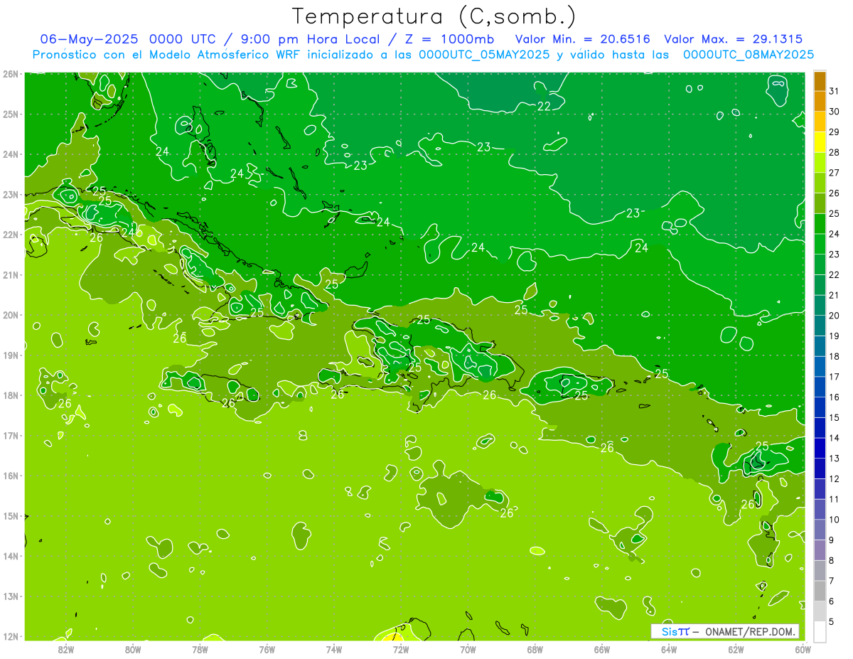Click the color bar value 18
The width and height of the screenshot is (853, 659).
[835, 356]
